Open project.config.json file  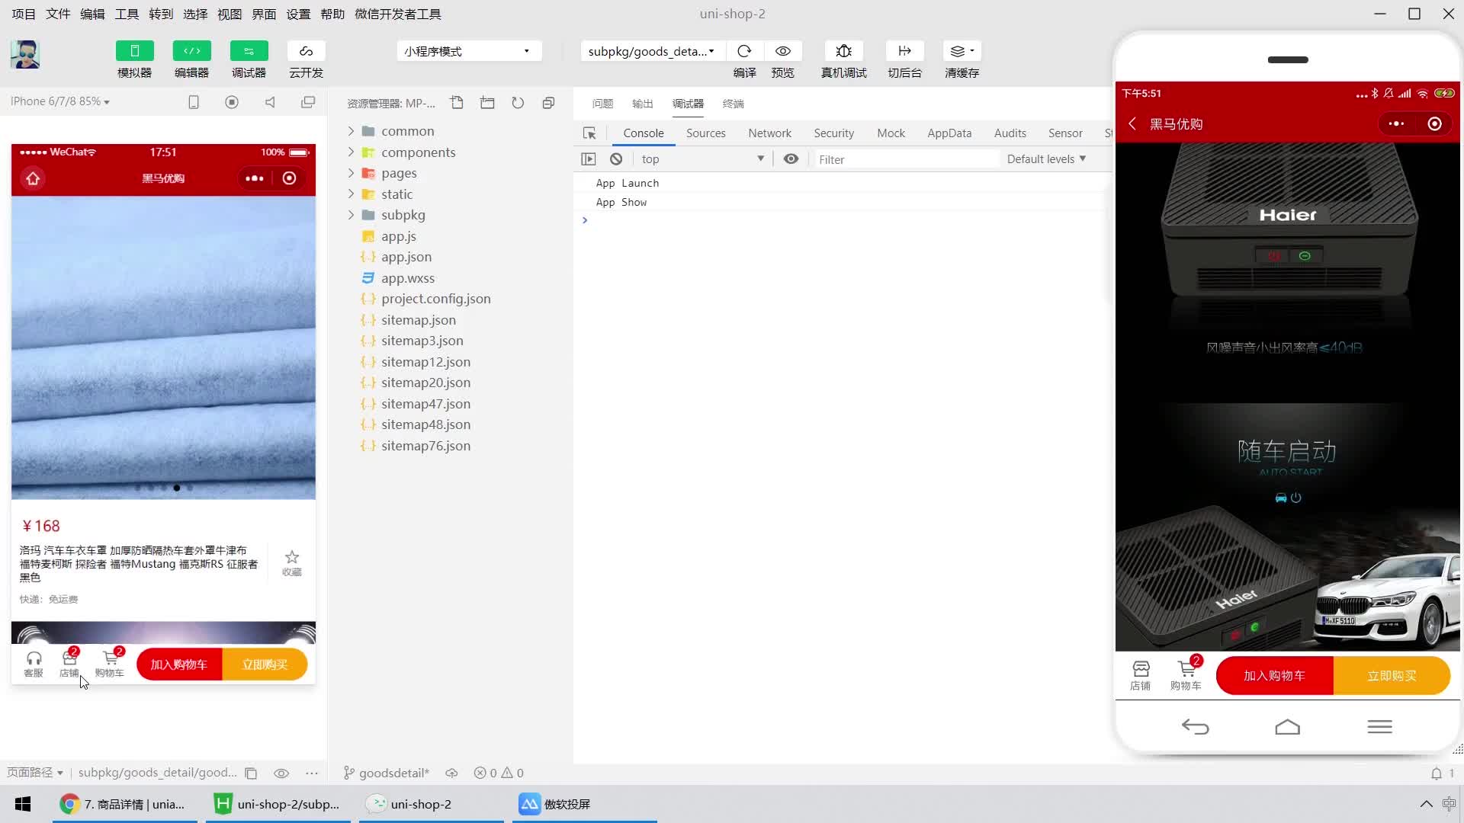pos(435,299)
